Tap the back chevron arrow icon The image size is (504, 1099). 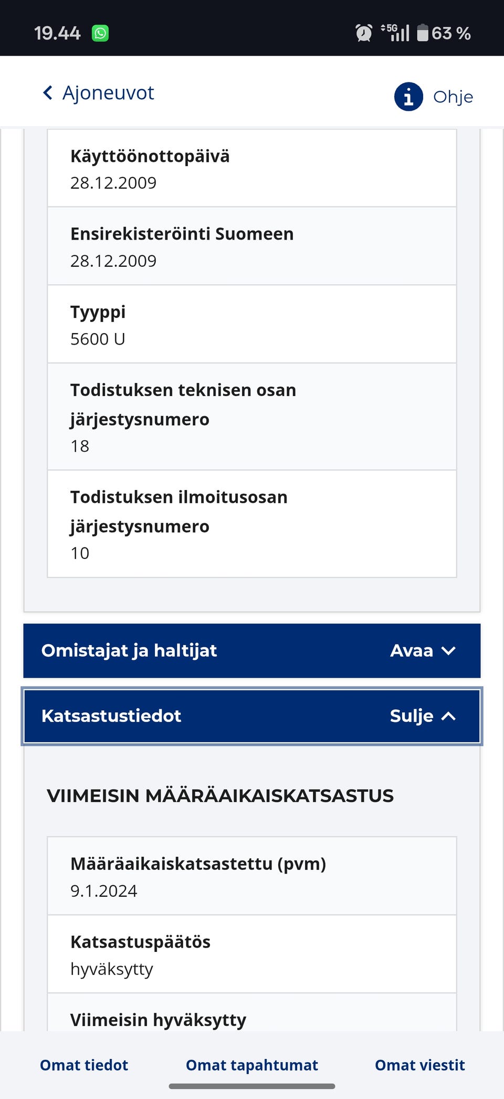pos(48,93)
